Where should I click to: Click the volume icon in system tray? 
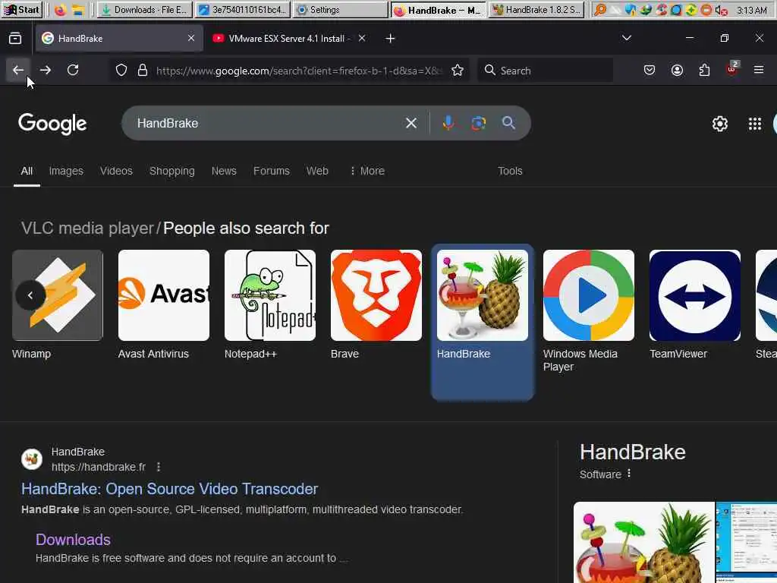(721, 10)
